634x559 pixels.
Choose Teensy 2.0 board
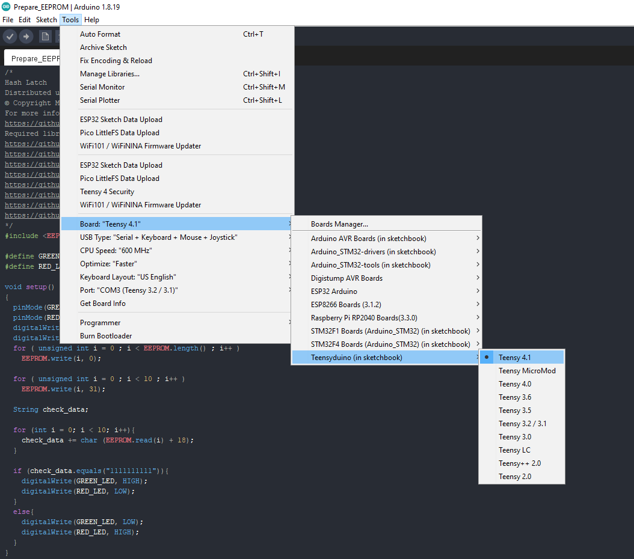(x=522, y=477)
